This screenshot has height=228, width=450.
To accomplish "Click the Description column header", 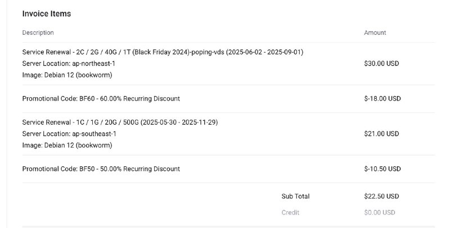I will coord(38,33).
